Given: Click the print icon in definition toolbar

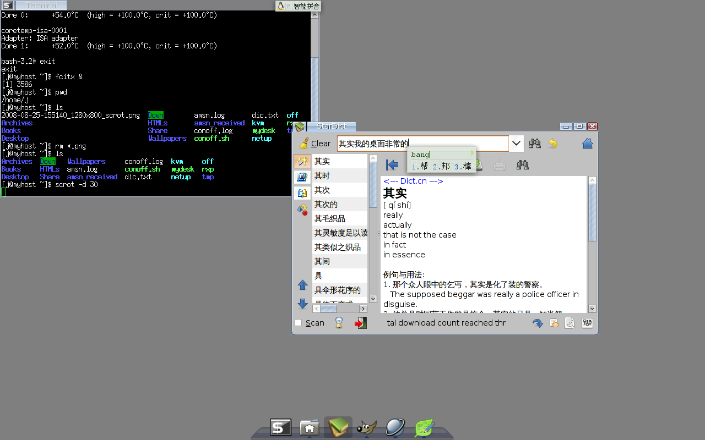Looking at the screenshot, I should (x=500, y=165).
